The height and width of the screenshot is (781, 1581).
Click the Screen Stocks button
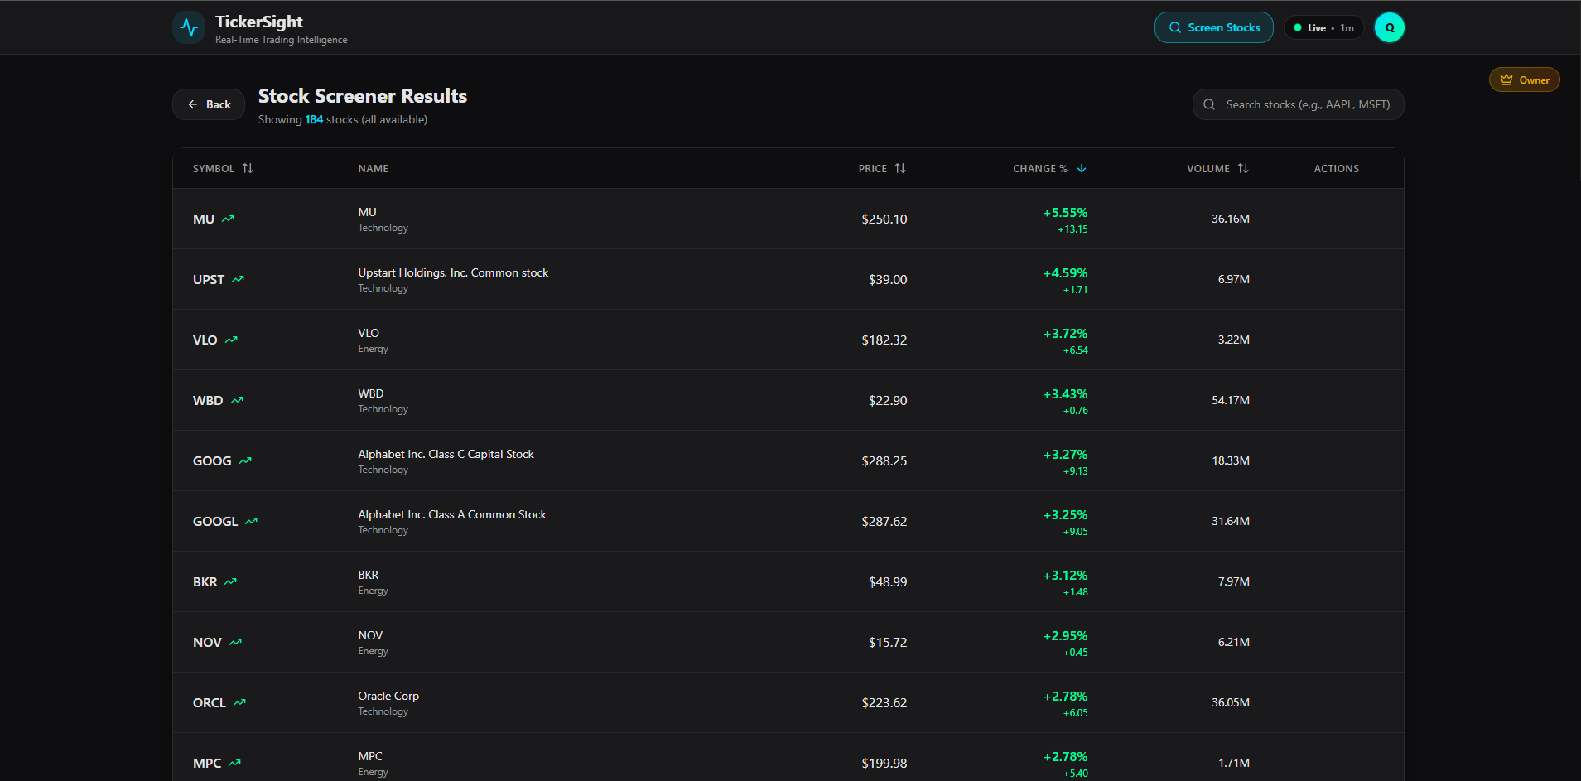[1214, 27]
